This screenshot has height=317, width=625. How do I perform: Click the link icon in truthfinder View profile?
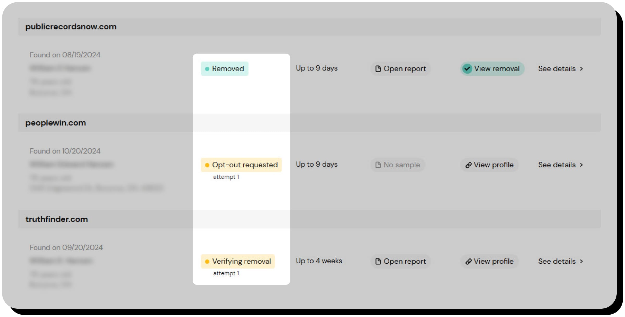click(x=468, y=261)
